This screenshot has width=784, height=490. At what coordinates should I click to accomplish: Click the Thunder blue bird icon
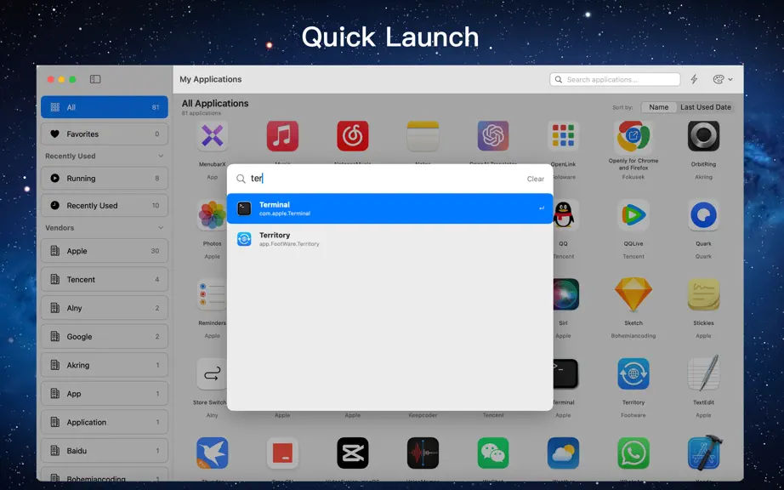(x=212, y=453)
